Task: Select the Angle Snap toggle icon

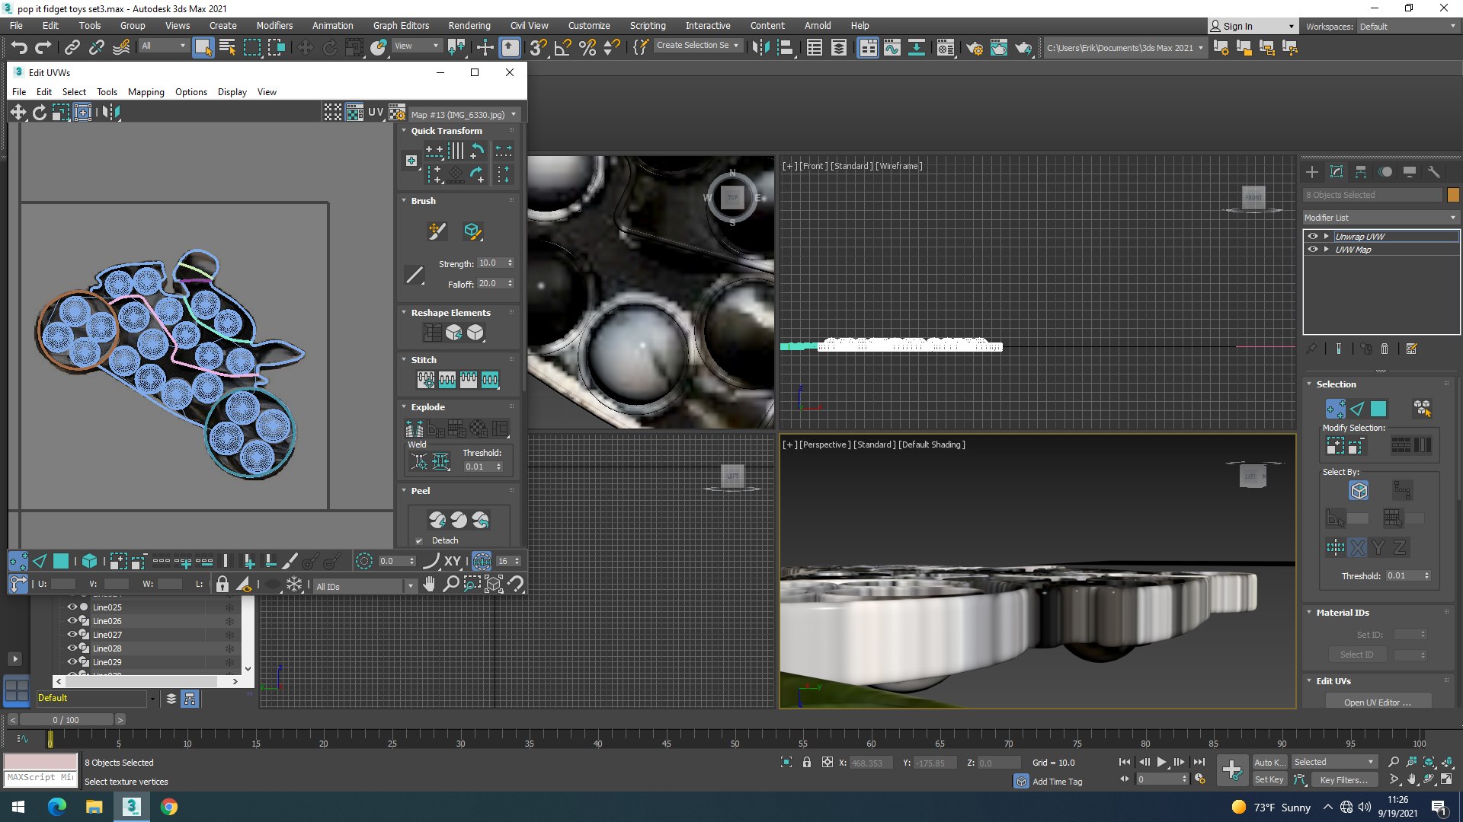Action: pos(562,48)
